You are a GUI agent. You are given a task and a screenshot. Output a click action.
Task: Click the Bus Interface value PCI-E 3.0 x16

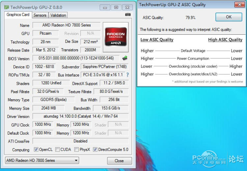(103, 75)
